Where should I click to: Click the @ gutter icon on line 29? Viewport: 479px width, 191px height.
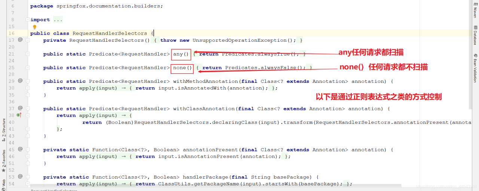point(20,81)
